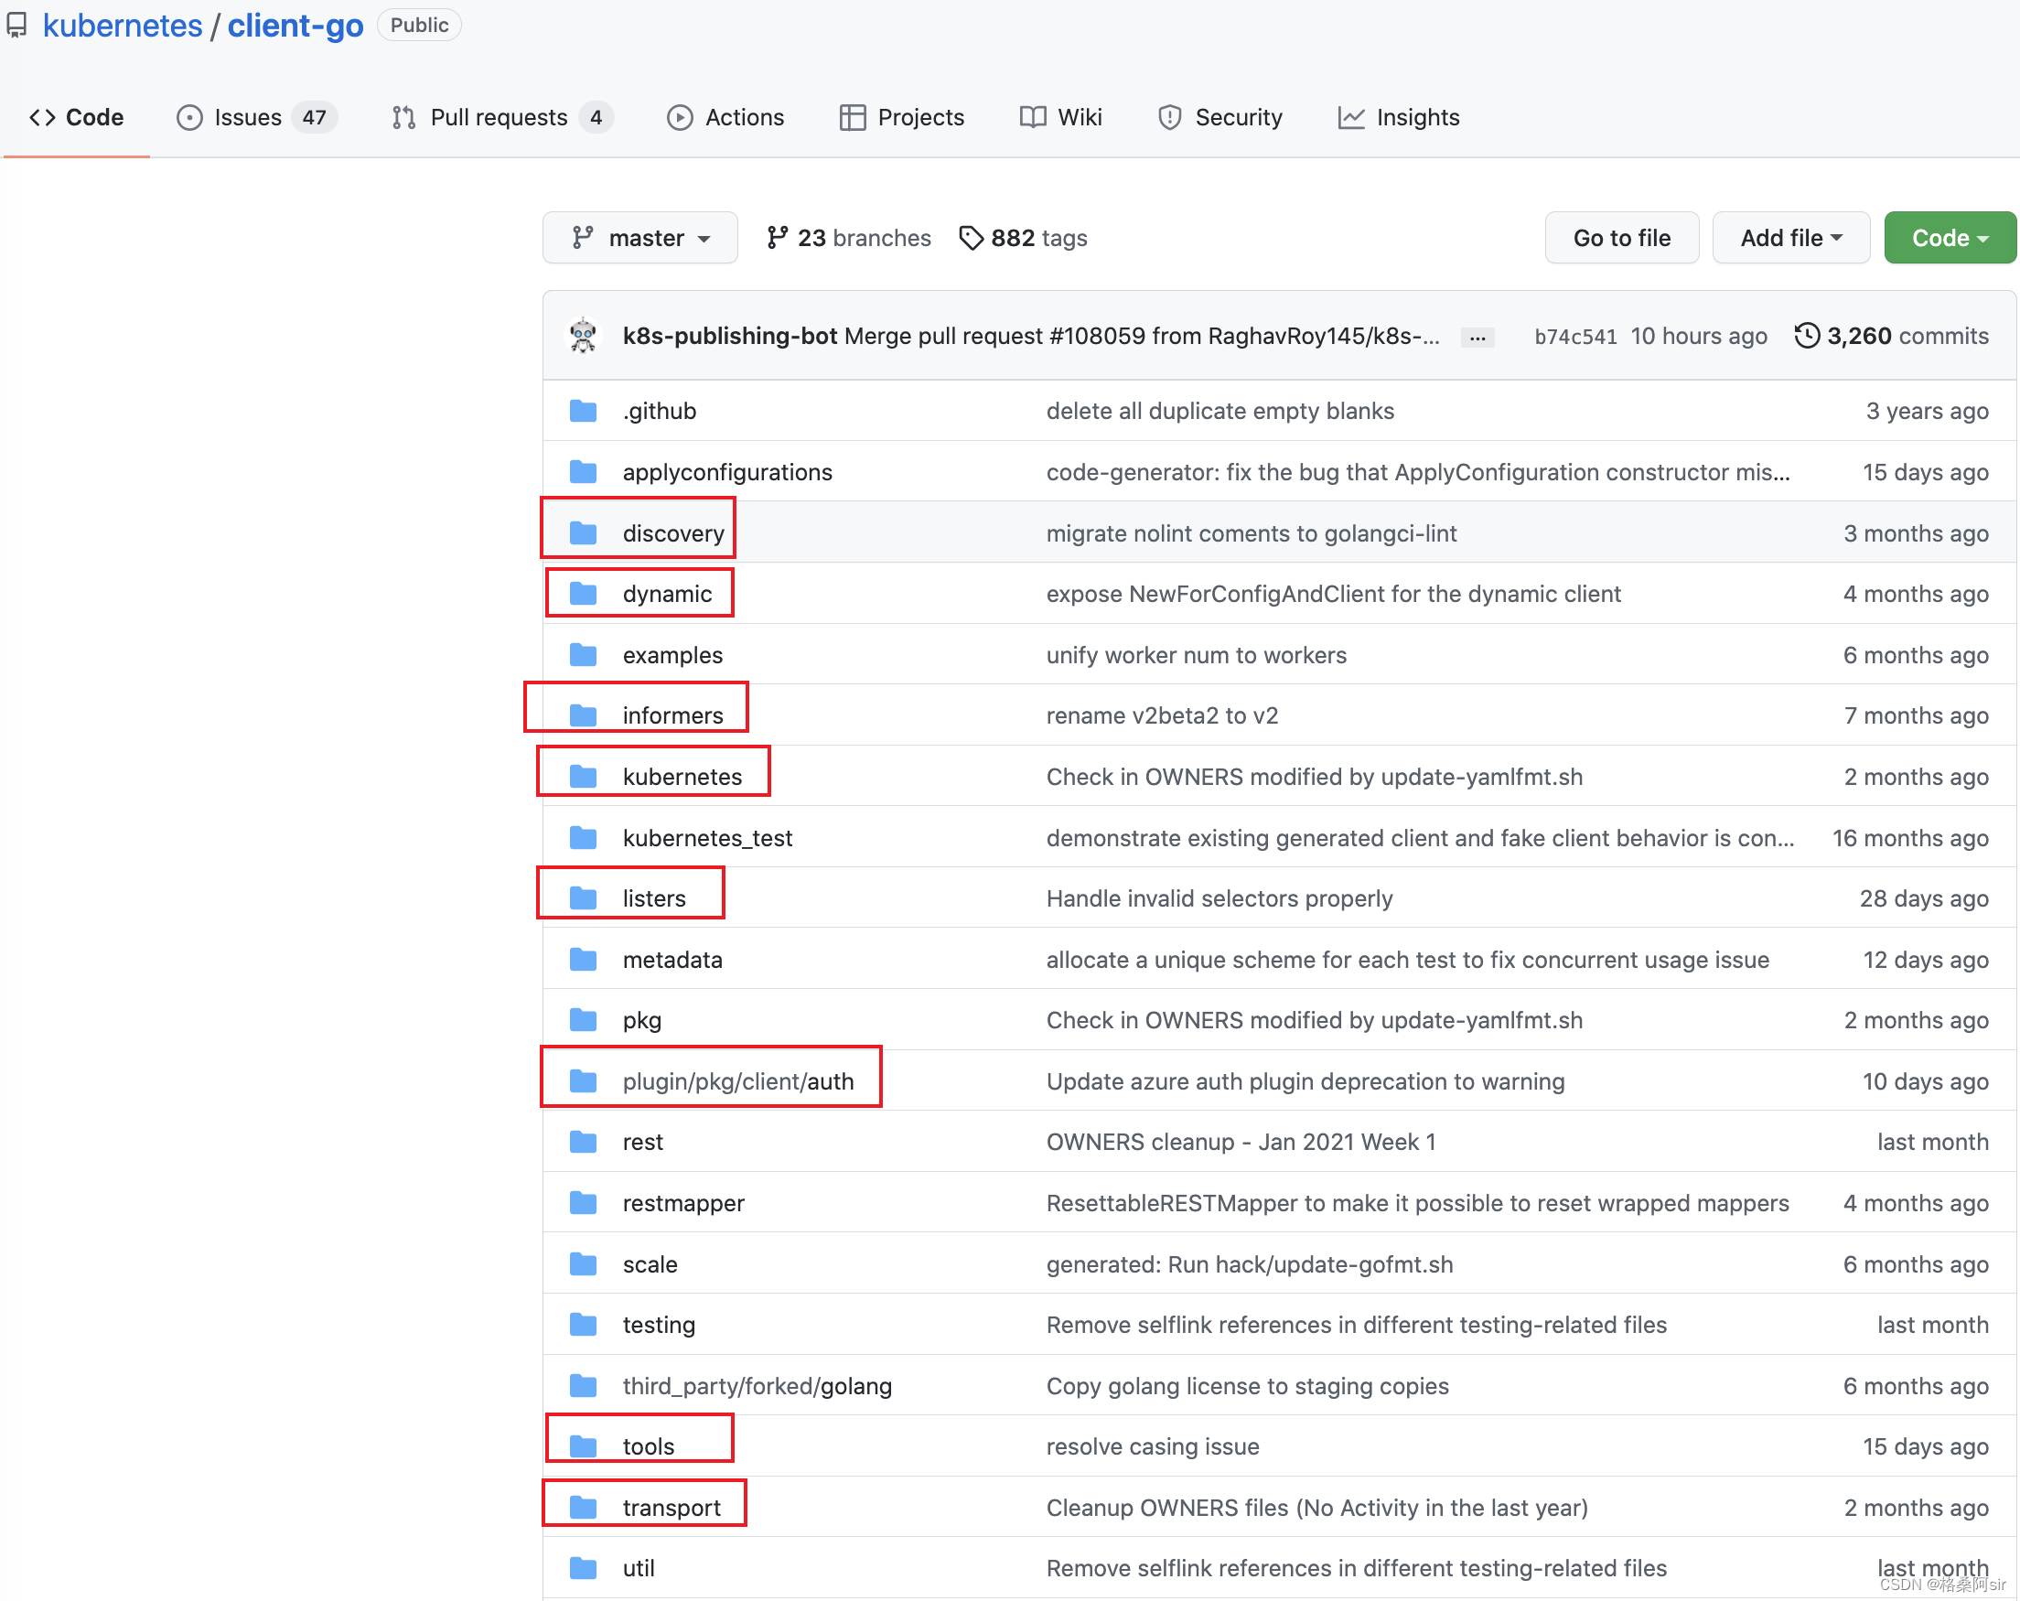Expand the commit message ellipsis button

tap(1477, 338)
